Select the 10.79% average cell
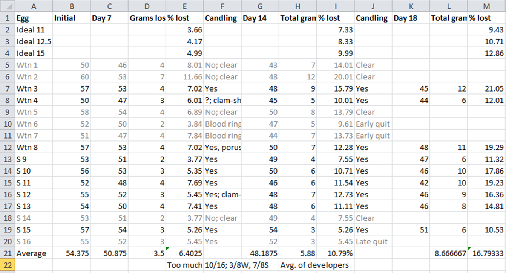 point(336,253)
